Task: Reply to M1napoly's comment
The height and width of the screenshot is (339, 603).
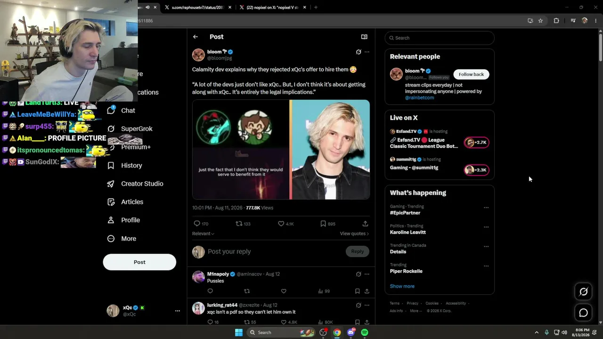Action: tap(210, 291)
